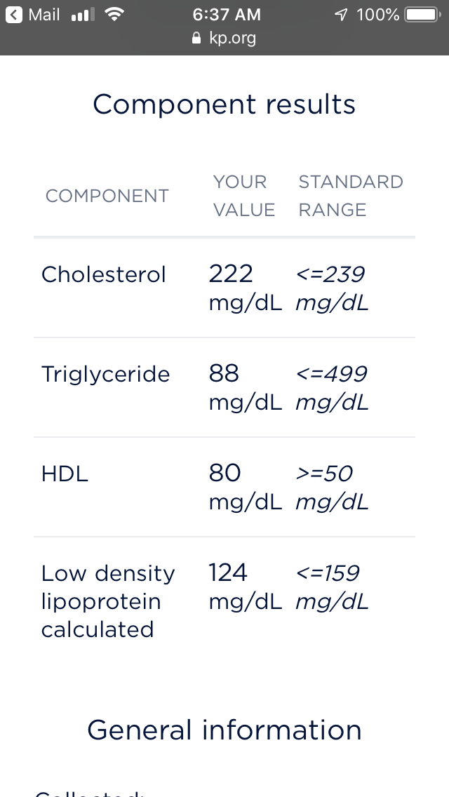Tap the STANDARD RANGE column header
This screenshot has height=797, width=449.
350,196
